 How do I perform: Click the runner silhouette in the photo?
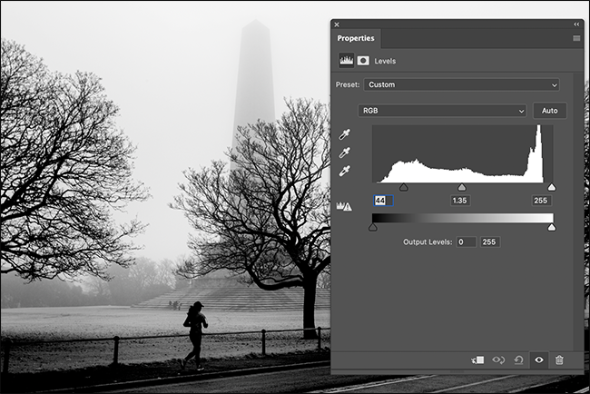[194, 335]
